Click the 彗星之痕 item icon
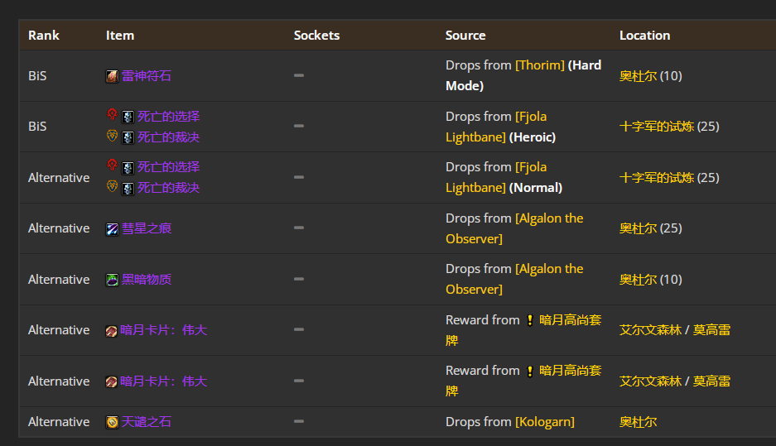This screenshot has height=446, width=776. [112, 229]
